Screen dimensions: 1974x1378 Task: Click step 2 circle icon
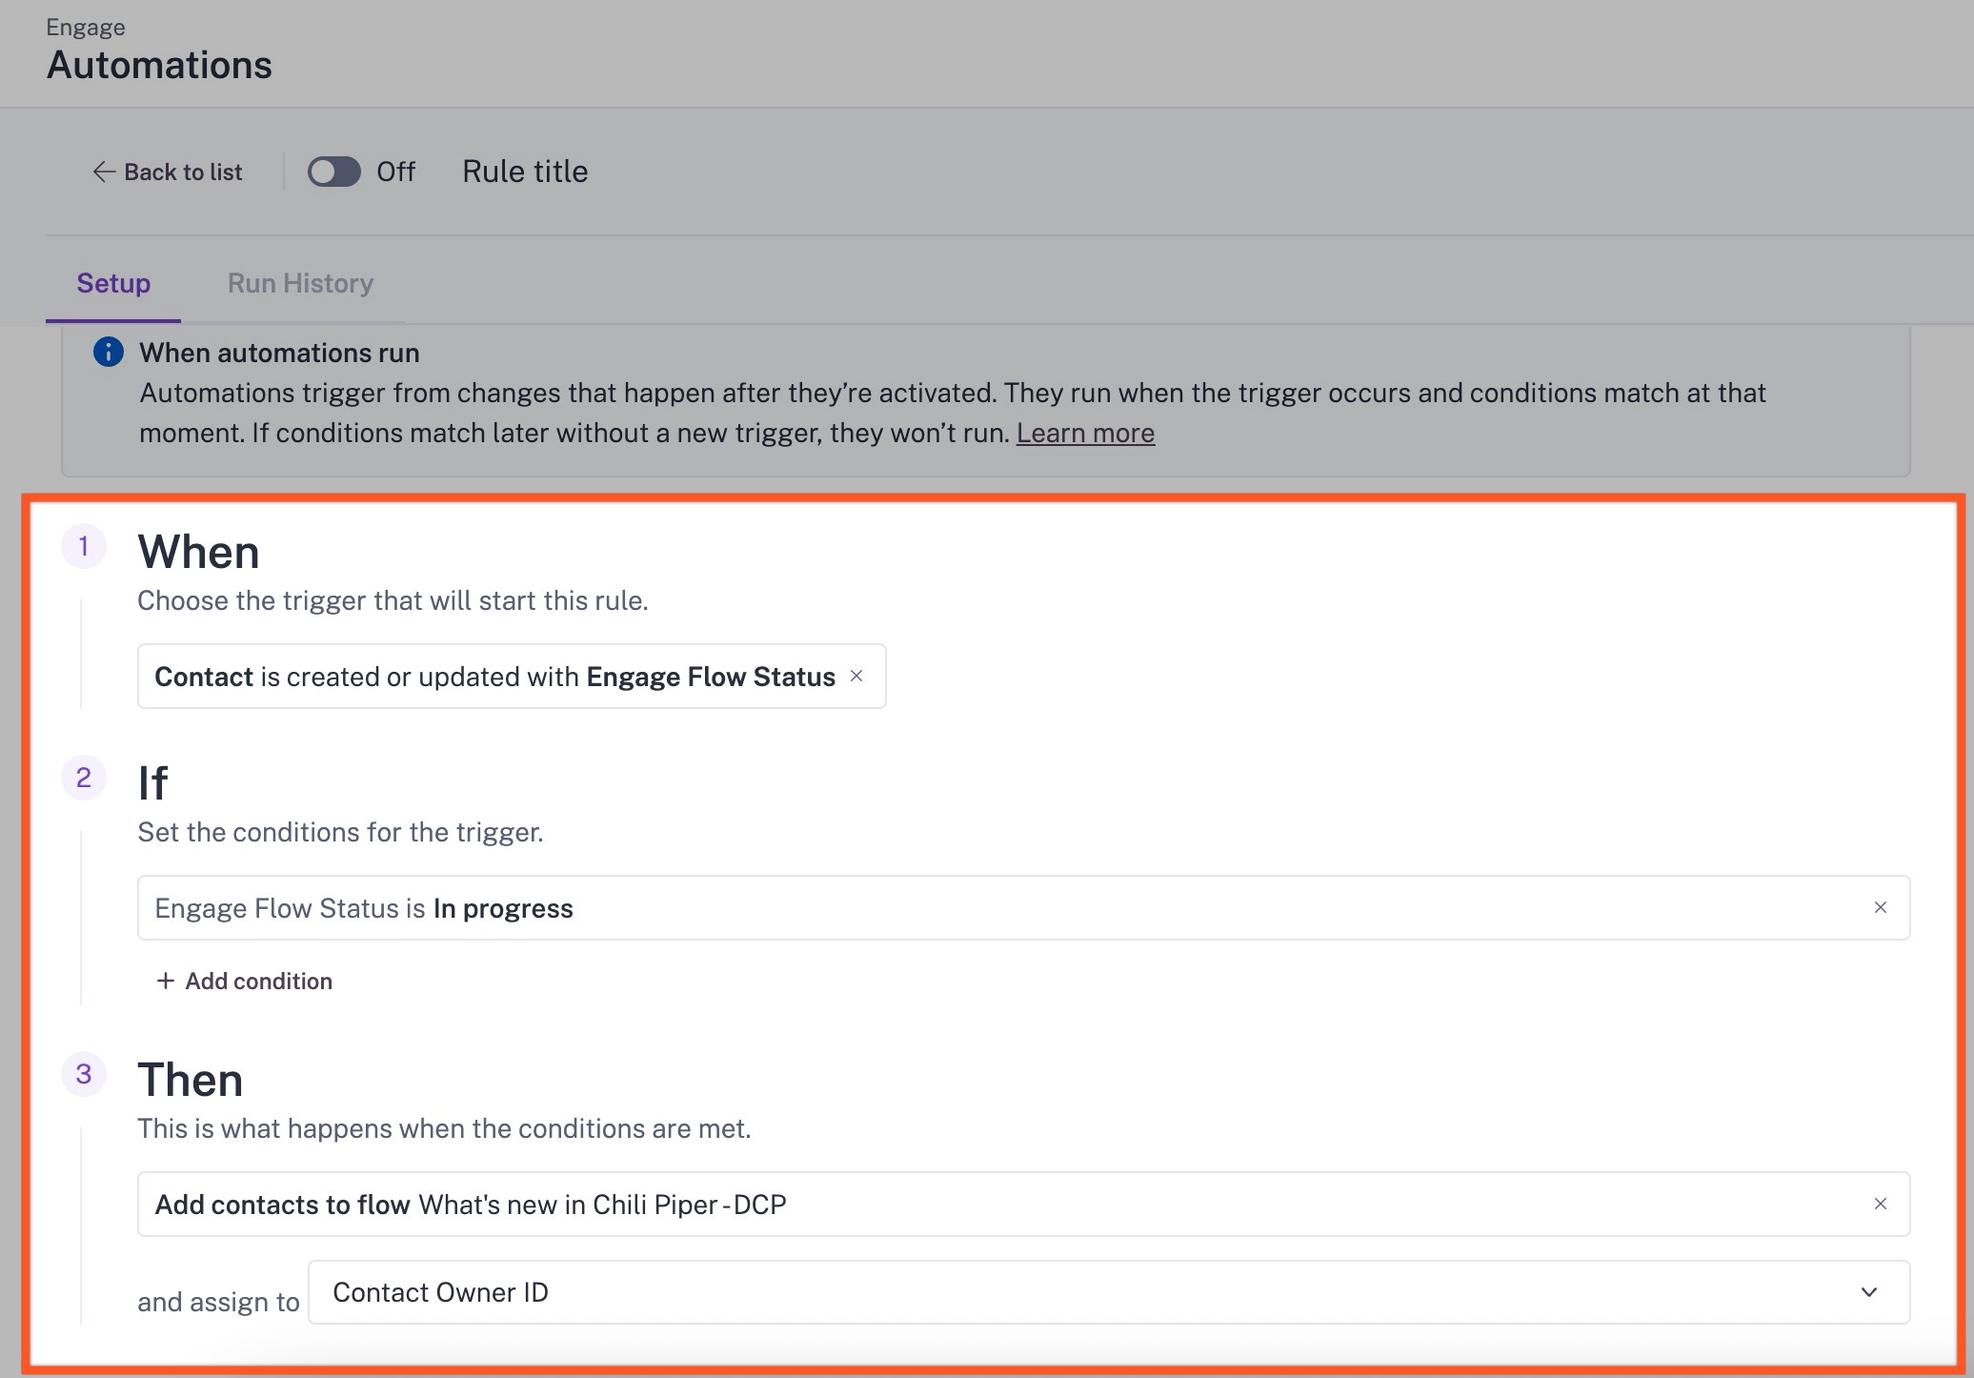[84, 778]
